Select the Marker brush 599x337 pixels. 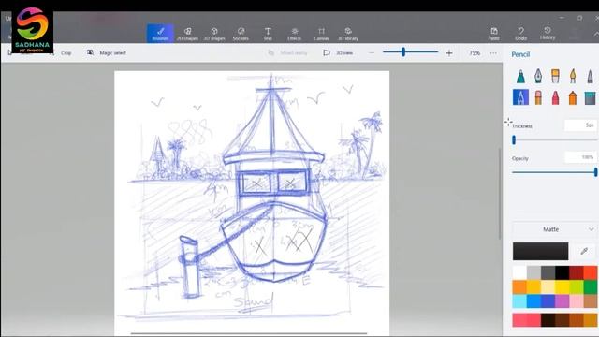(520, 76)
